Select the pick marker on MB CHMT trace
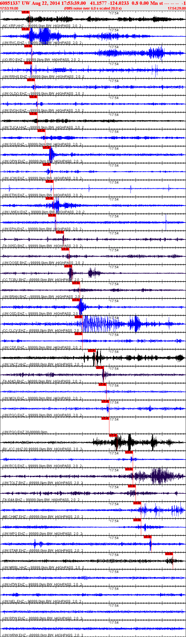 pyautogui.click(x=137, y=503)
